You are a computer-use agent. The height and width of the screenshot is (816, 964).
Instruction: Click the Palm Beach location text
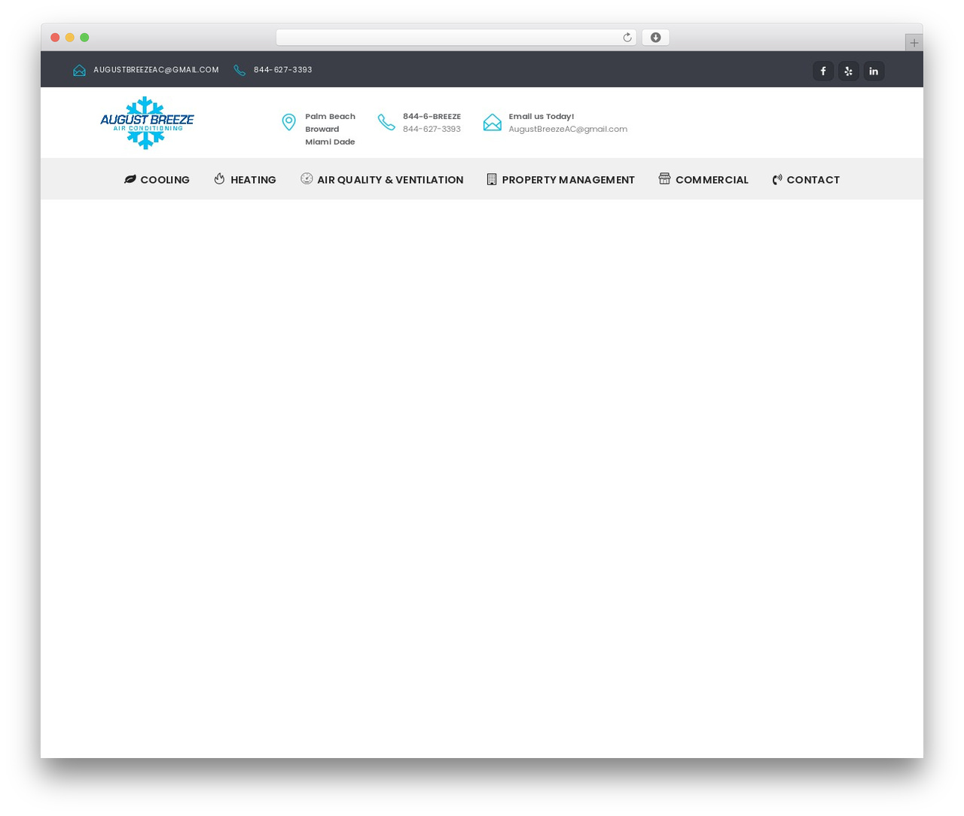point(330,116)
